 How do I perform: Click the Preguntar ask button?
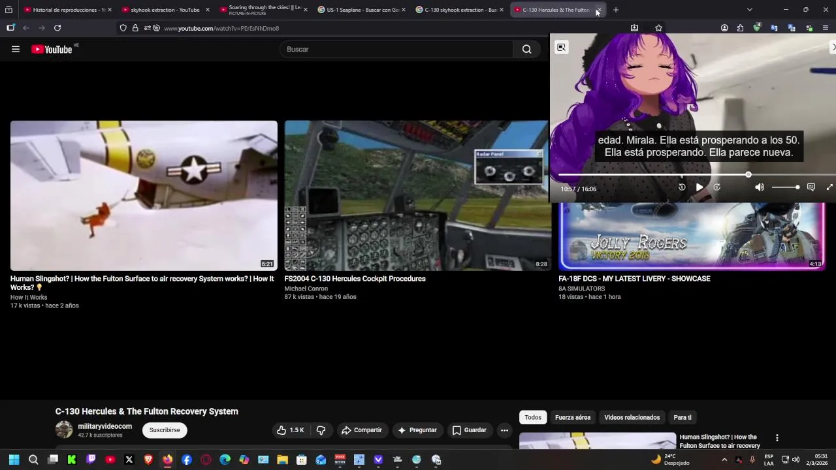[417, 430]
